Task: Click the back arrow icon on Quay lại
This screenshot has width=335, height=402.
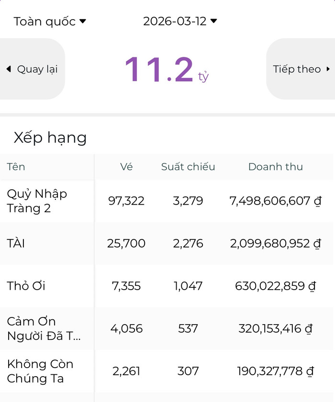Action: [9, 69]
